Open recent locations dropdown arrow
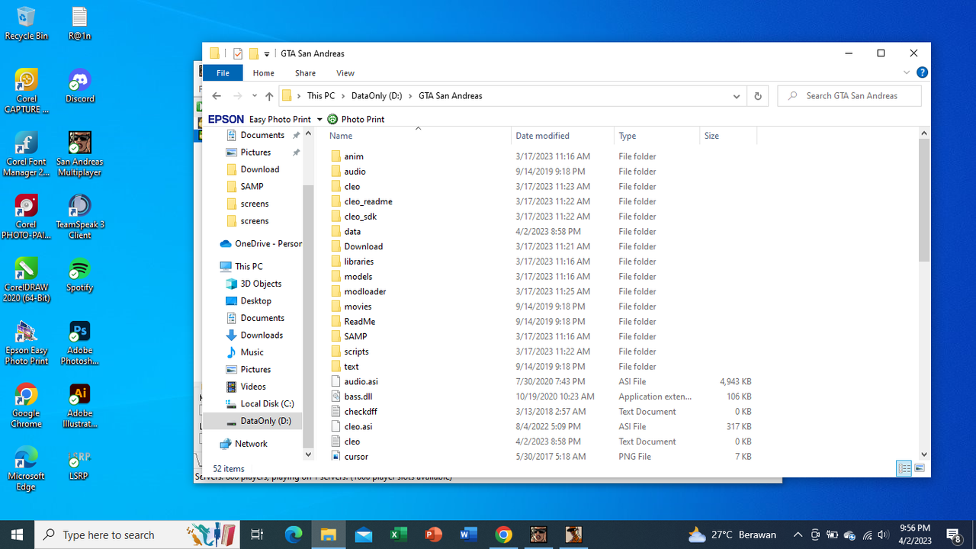This screenshot has width=976, height=549. point(254,96)
